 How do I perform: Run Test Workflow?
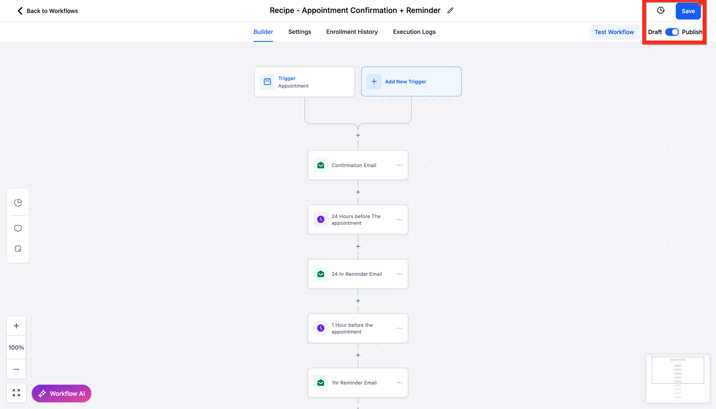[614, 32]
